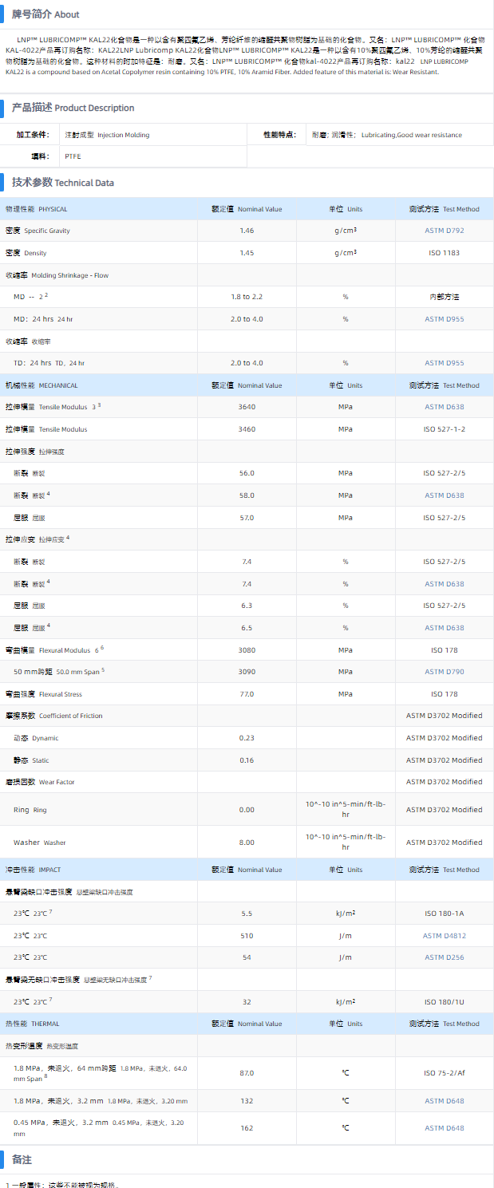Image resolution: width=494 pixels, height=1188 pixels.
Task: Click the 物理性能 PHYSICAL table header
Action: (37, 209)
